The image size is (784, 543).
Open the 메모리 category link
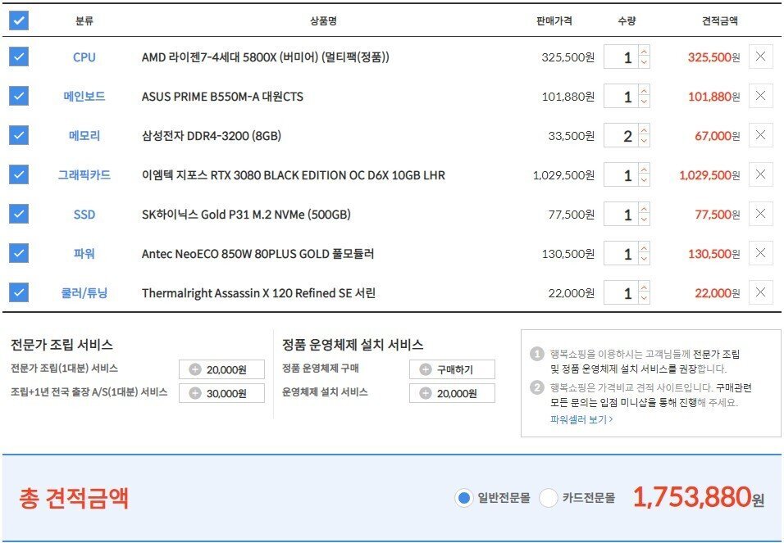coord(84,135)
